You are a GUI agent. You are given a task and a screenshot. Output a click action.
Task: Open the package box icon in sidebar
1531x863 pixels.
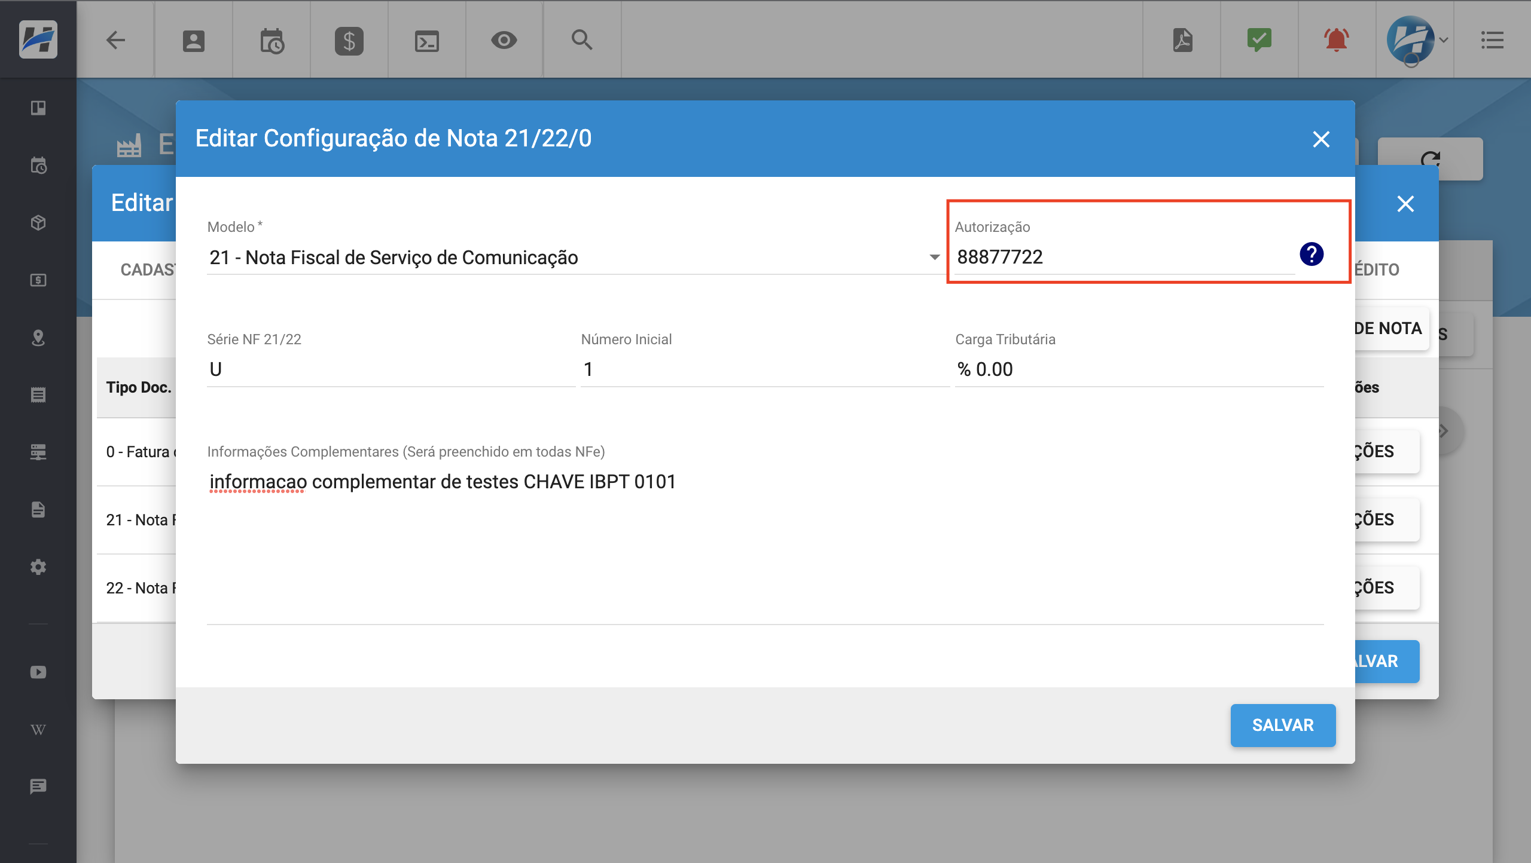tap(38, 222)
